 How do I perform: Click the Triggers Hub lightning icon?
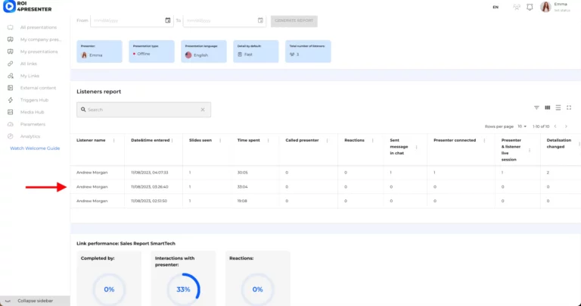(x=11, y=100)
